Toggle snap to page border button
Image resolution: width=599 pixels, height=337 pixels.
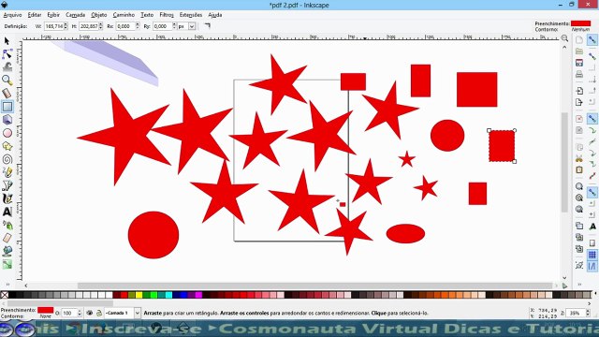pyautogui.click(x=592, y=243)
